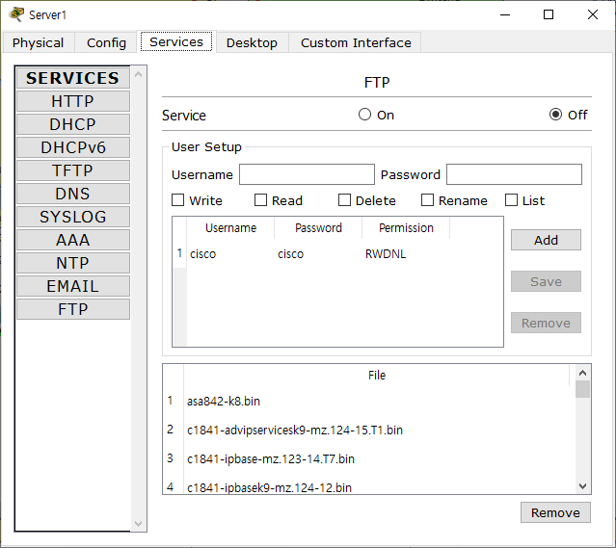
Task: Open the DNS service page
Action: point(73,194)
